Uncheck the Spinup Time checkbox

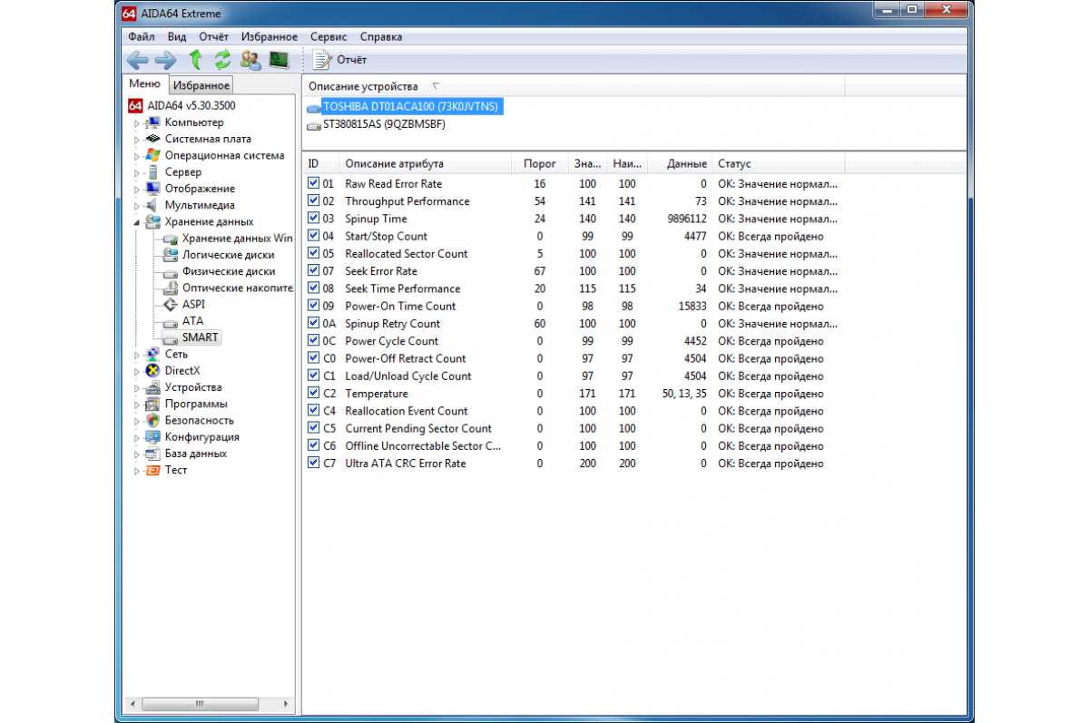tap(313, 219)
